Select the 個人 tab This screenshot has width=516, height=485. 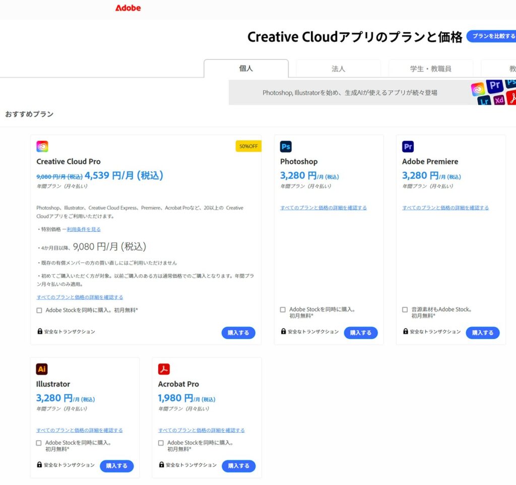pos(246,68)
